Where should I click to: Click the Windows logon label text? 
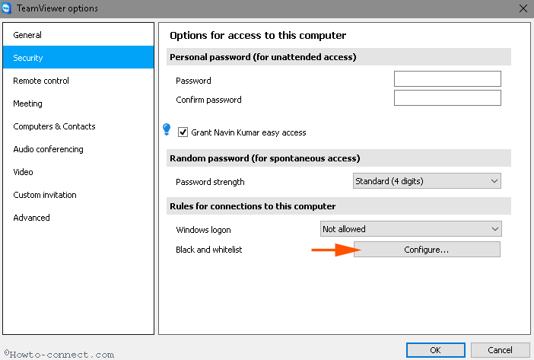coord(203,230)
